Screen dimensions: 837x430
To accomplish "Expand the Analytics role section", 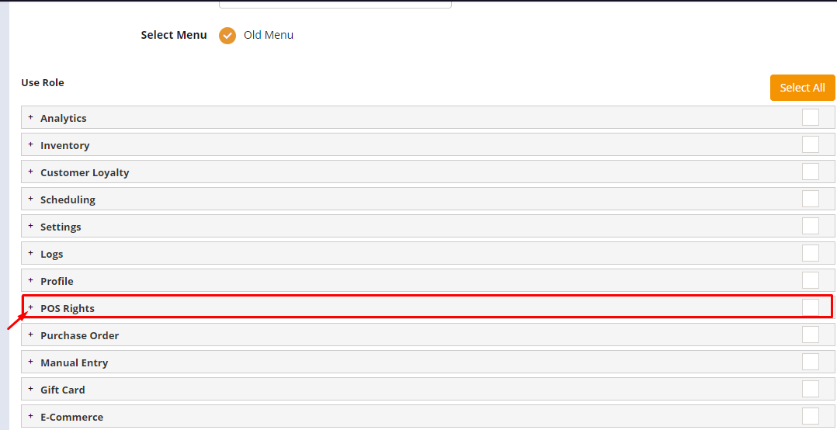I will pos(31,117).
